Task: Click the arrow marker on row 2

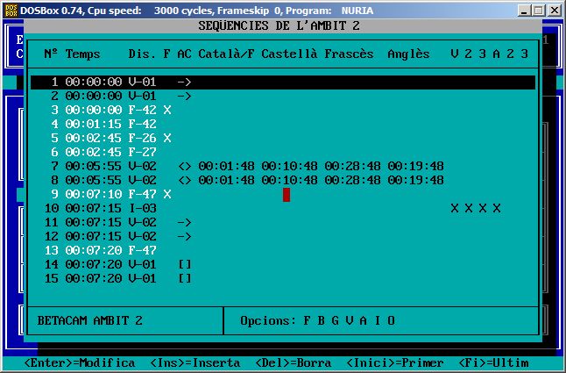Action: [184, 96]
